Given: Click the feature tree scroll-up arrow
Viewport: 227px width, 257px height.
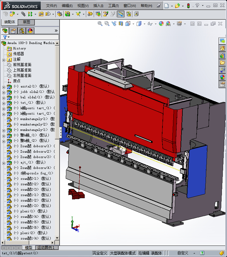Looking at the screenshot, I should click(x=57, y=43).
